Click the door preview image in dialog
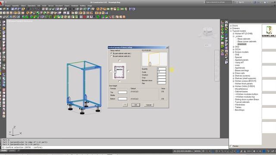Viewport: 276px width, 155px height. tap(154, 59)
